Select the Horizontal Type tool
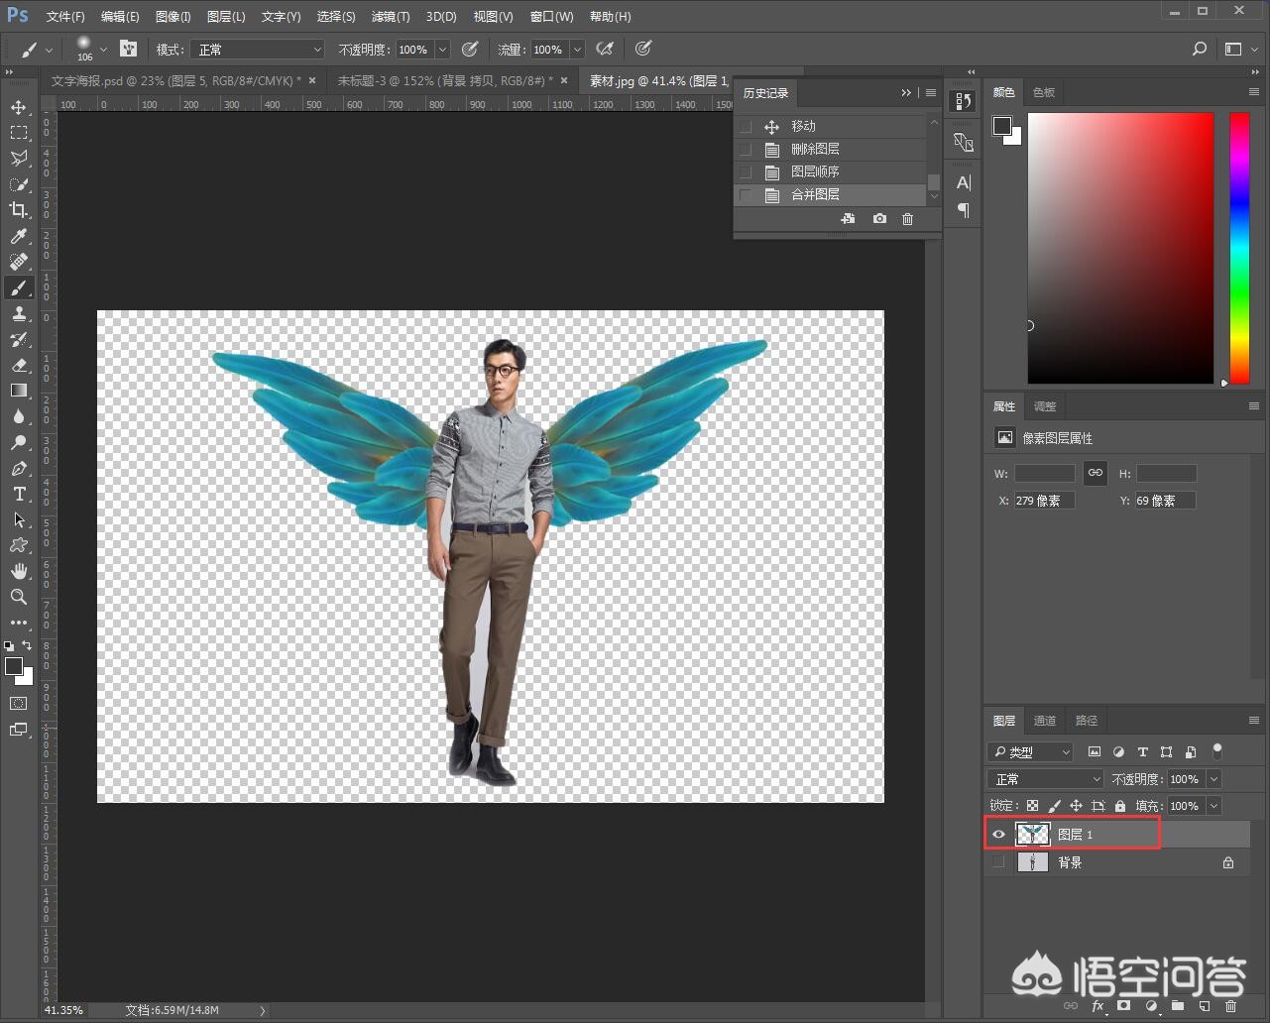Screen dimensions: 1270x1023 coord(18,494)
